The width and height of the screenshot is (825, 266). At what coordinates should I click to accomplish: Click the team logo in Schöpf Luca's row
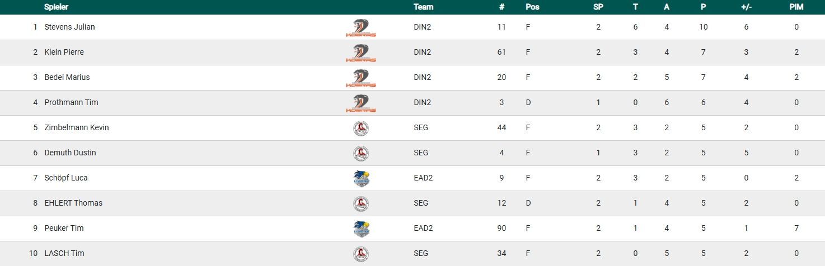click(x=362, y=178)
